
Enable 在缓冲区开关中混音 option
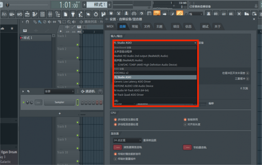[248, 73]
